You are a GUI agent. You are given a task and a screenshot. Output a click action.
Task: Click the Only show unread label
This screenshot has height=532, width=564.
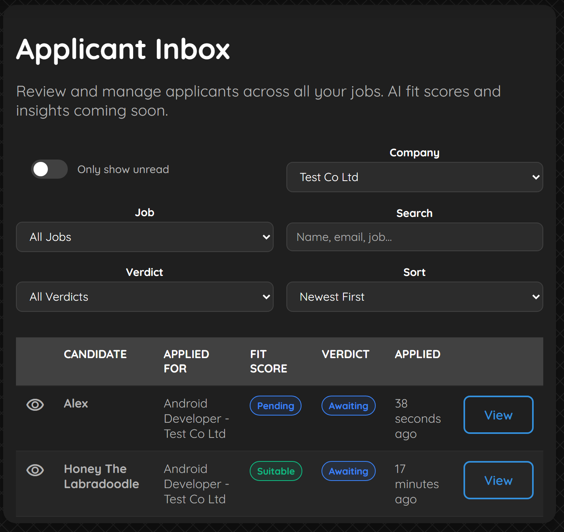click(x=123, y=169)
